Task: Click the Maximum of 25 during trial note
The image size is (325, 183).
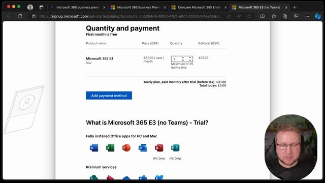Action: pyautogui.click(x=182, y=66)
